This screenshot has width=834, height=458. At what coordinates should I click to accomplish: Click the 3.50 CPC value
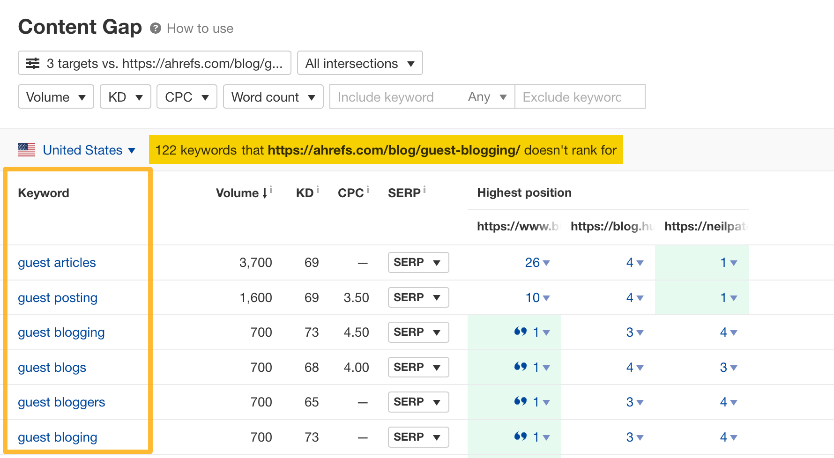(356, 297)
